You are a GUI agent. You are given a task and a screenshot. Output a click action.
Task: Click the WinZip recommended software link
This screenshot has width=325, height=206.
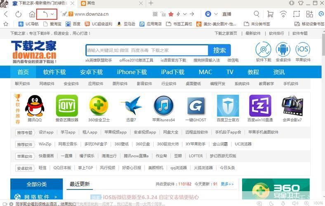click(x=45, y=144)
